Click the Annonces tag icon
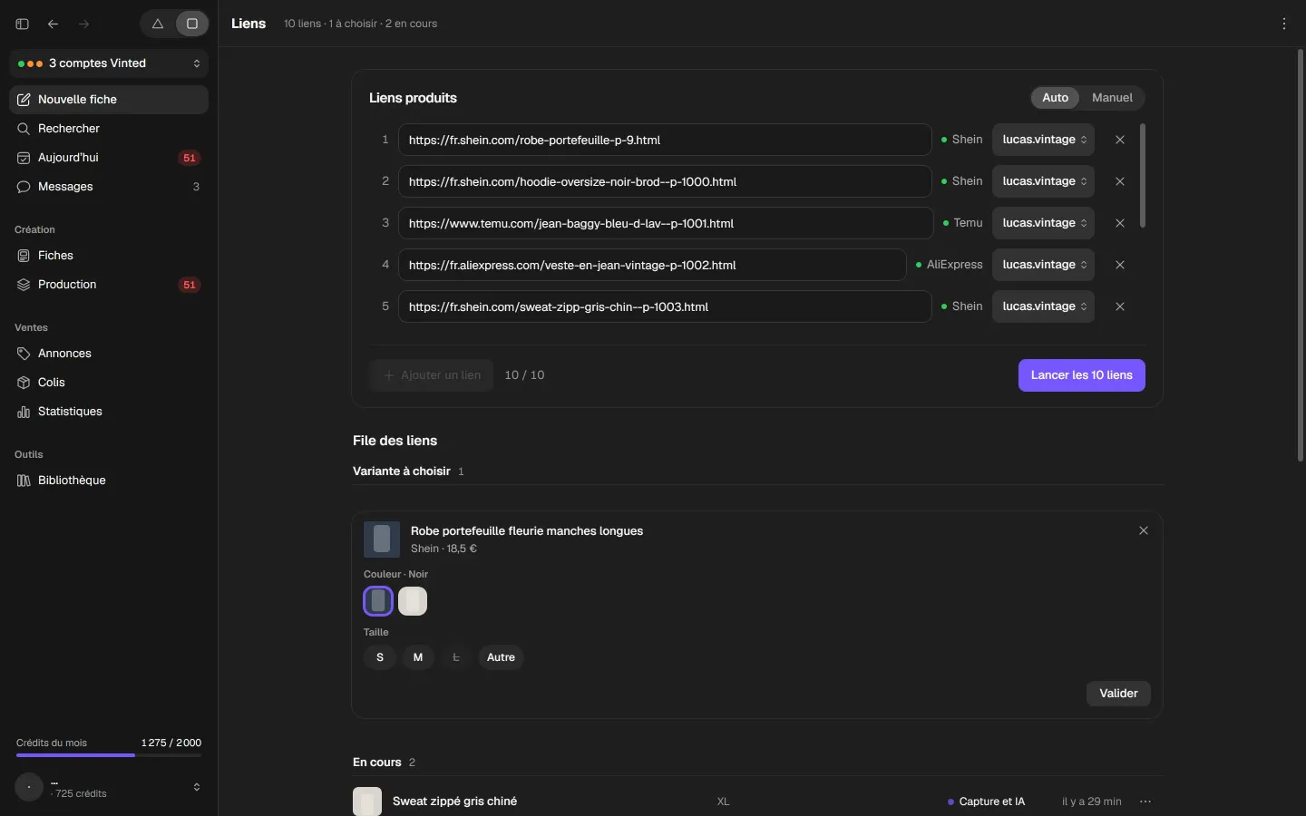1306x816 pixels. tap(24, 354)
